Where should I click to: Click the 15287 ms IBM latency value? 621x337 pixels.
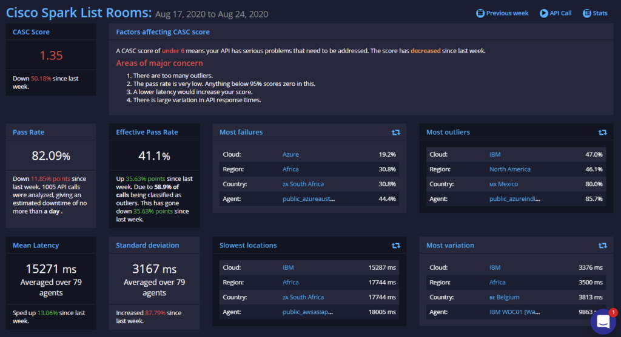click(382, 267)
